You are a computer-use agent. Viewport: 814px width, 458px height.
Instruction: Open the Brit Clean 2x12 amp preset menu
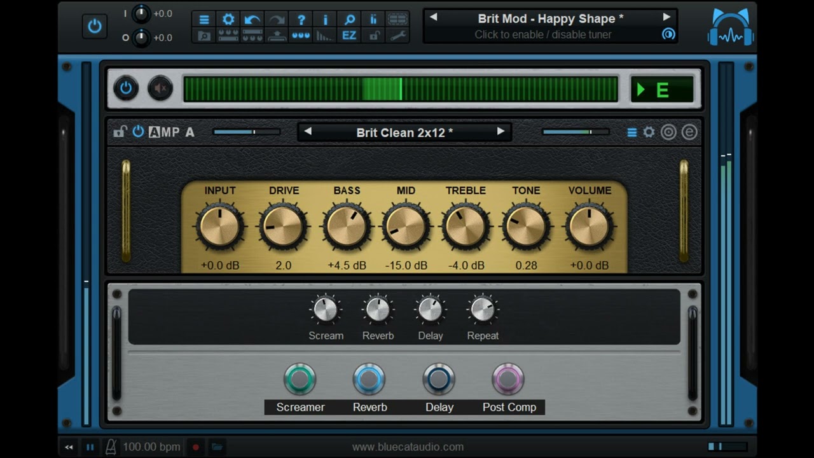click(x=404, y=133)
